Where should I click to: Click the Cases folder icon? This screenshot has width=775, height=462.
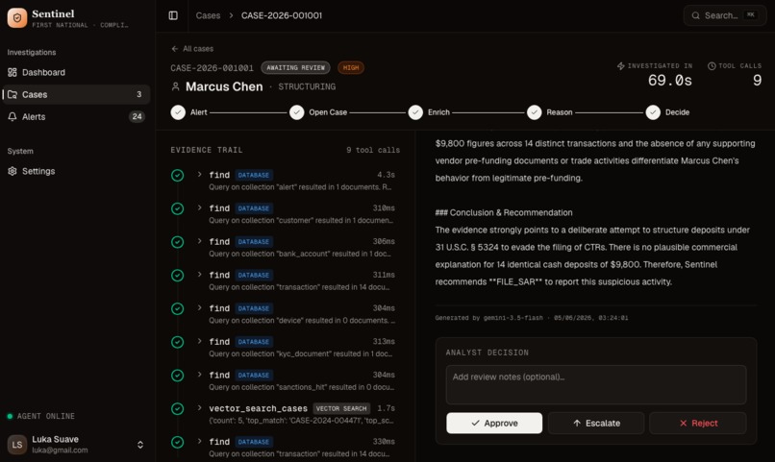[12, 94]
